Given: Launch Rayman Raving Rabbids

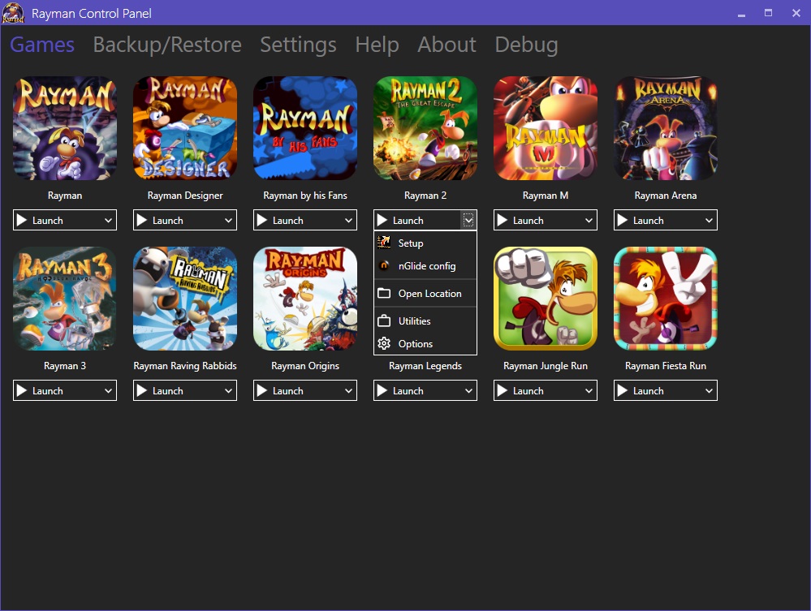Looking at the screenshot, I should click(177, 391).
